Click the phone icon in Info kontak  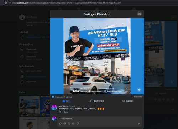click(22, 71)
